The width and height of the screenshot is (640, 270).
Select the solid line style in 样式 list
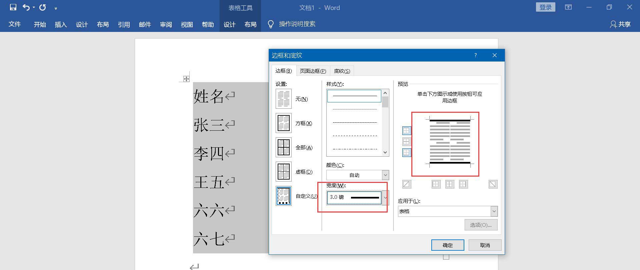pyautogui.click(x=354, y=96)
